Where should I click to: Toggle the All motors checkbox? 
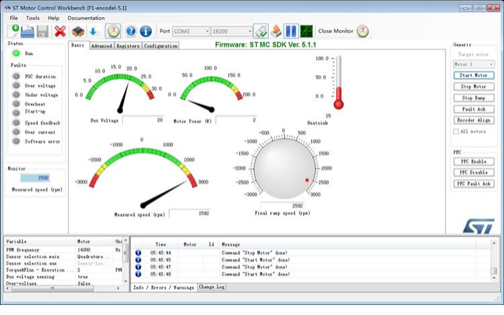[456, 131]
